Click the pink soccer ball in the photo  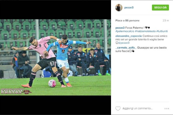click(x=52, y=83)
